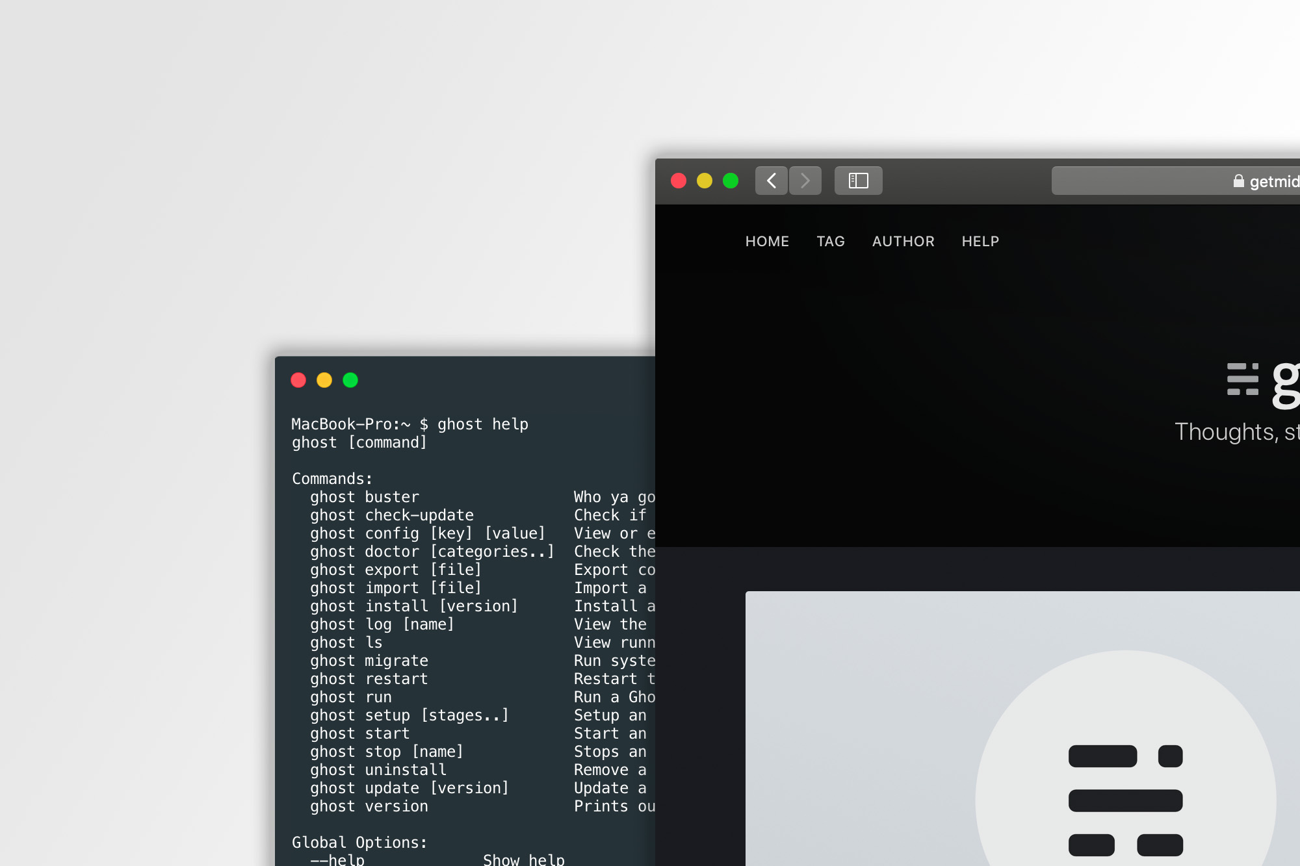Click 'ghost doctor [categories..]' in the terminal
This screenshot has height=866, width=1300.
(x=432, y=552)
